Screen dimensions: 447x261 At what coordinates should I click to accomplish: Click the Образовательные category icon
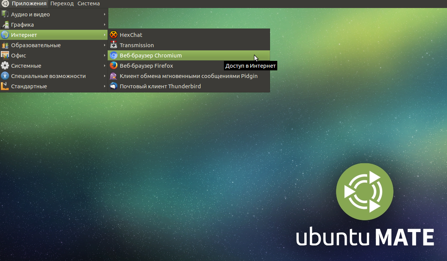[5, 45]
